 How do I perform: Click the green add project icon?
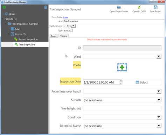coord(4,7)
